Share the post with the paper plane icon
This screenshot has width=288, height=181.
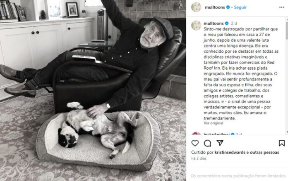point(220,143)
